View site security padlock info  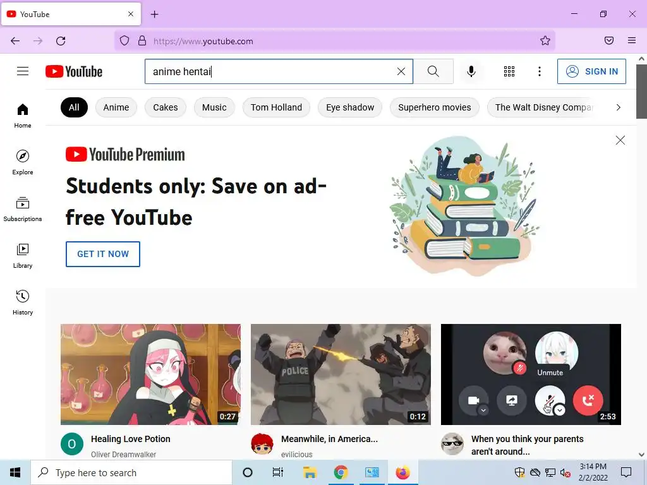[142, 41]
